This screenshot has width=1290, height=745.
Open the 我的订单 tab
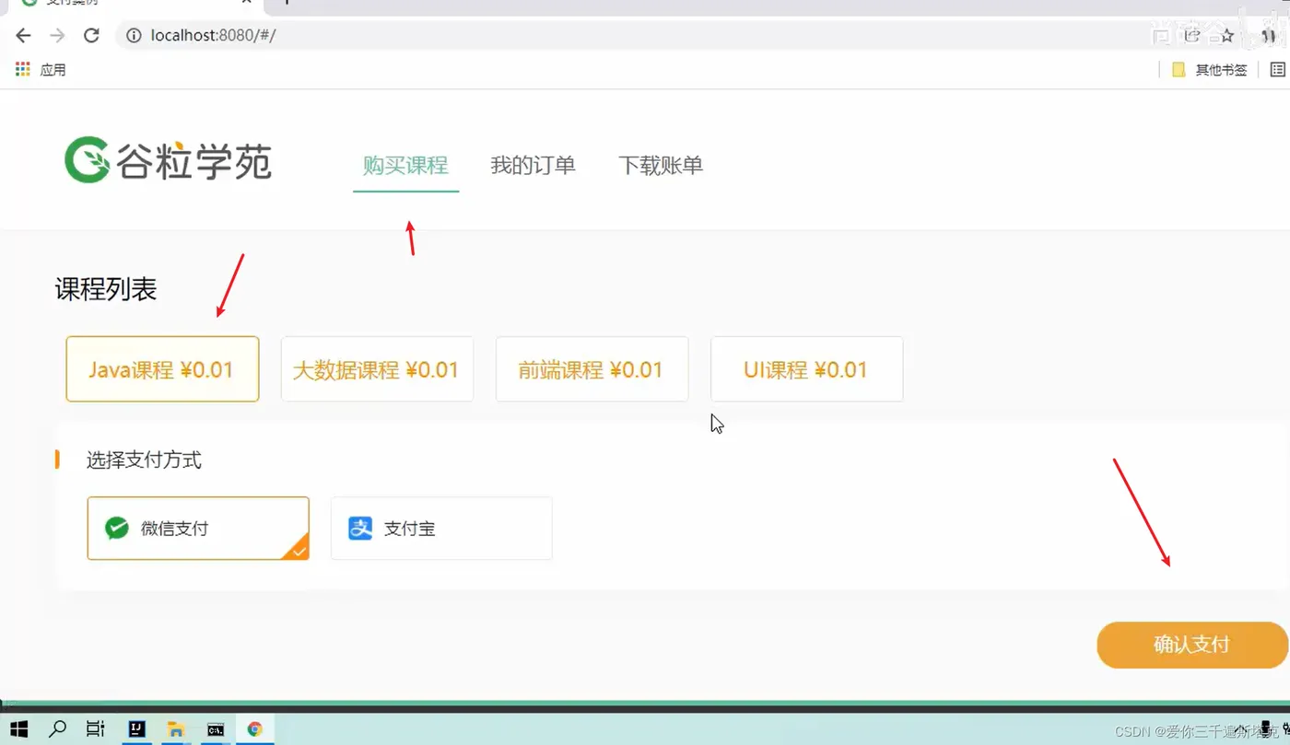pos(533,166)
